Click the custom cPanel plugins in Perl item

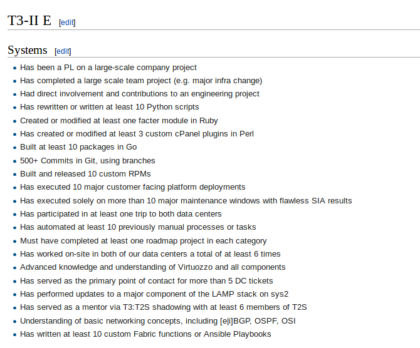[137, 134]
